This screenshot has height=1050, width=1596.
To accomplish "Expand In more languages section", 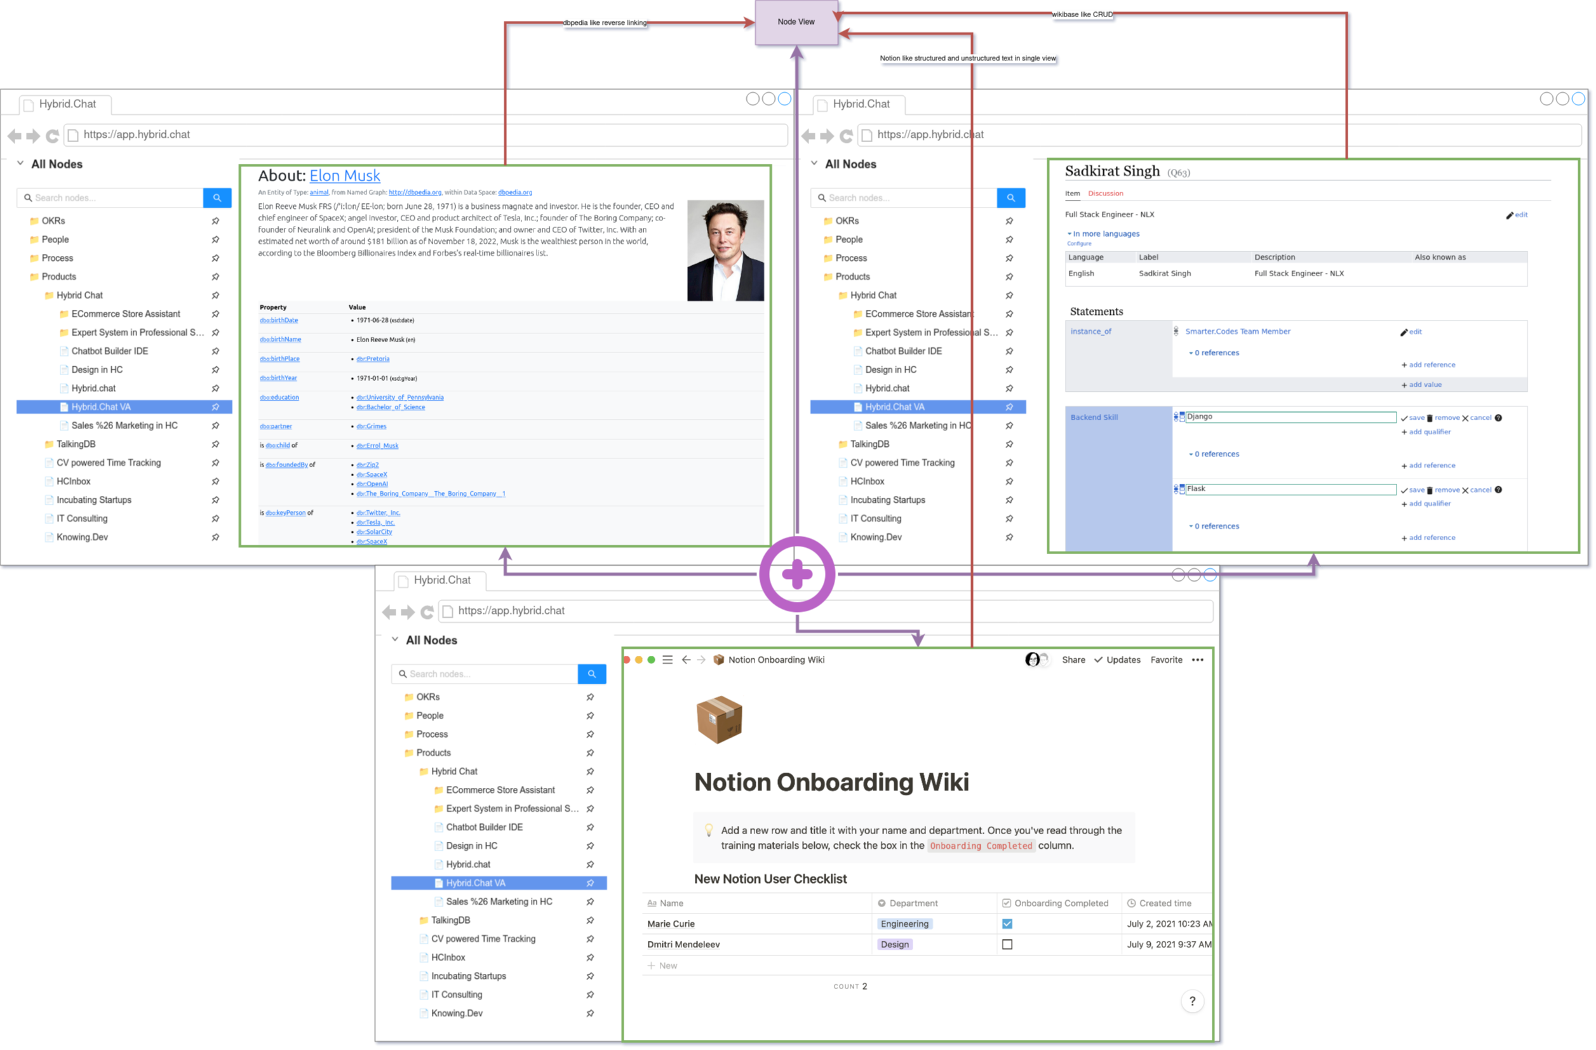I will (x=1104, y=234).
